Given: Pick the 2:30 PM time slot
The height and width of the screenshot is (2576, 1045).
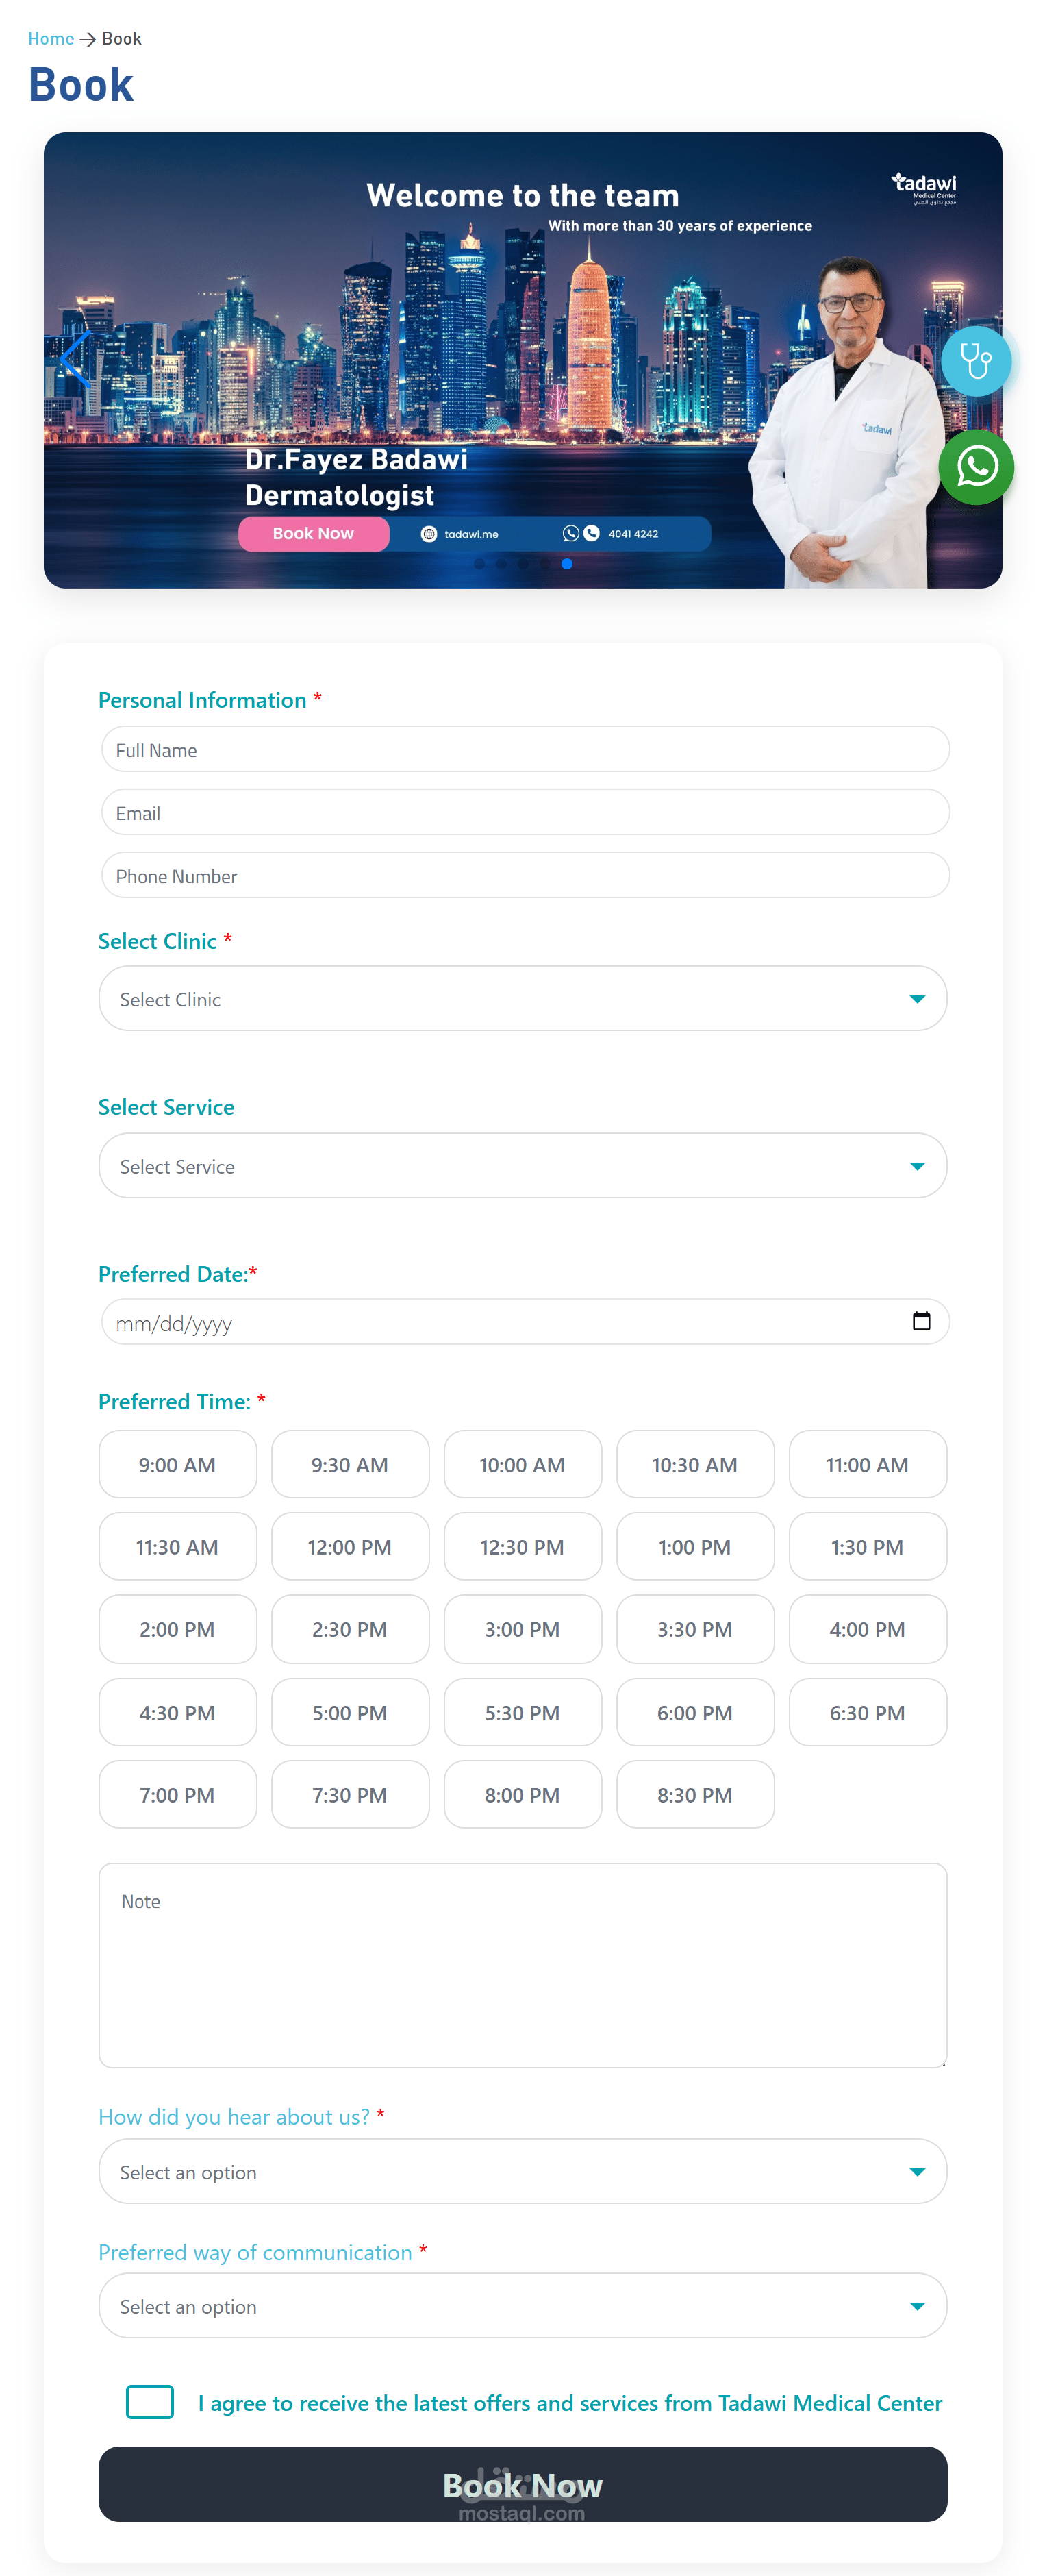Looking at the screenshot, I should 350,1629.
